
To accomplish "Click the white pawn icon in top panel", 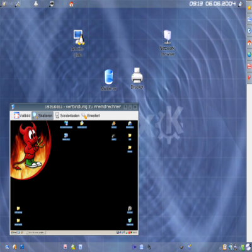I will pos(36,4).
